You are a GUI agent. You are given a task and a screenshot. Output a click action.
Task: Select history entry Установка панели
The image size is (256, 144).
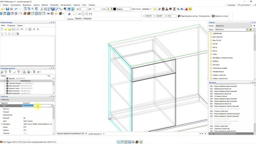point(220,96)
